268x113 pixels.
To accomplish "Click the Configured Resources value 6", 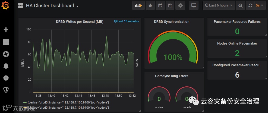I will [x=237, y=75].
